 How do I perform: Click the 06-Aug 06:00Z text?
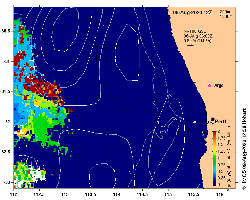click(x=198, y=36)
